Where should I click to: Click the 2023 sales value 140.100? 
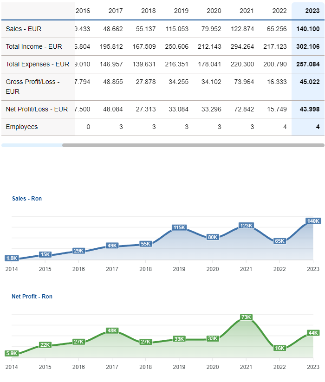tap(308, 29)
